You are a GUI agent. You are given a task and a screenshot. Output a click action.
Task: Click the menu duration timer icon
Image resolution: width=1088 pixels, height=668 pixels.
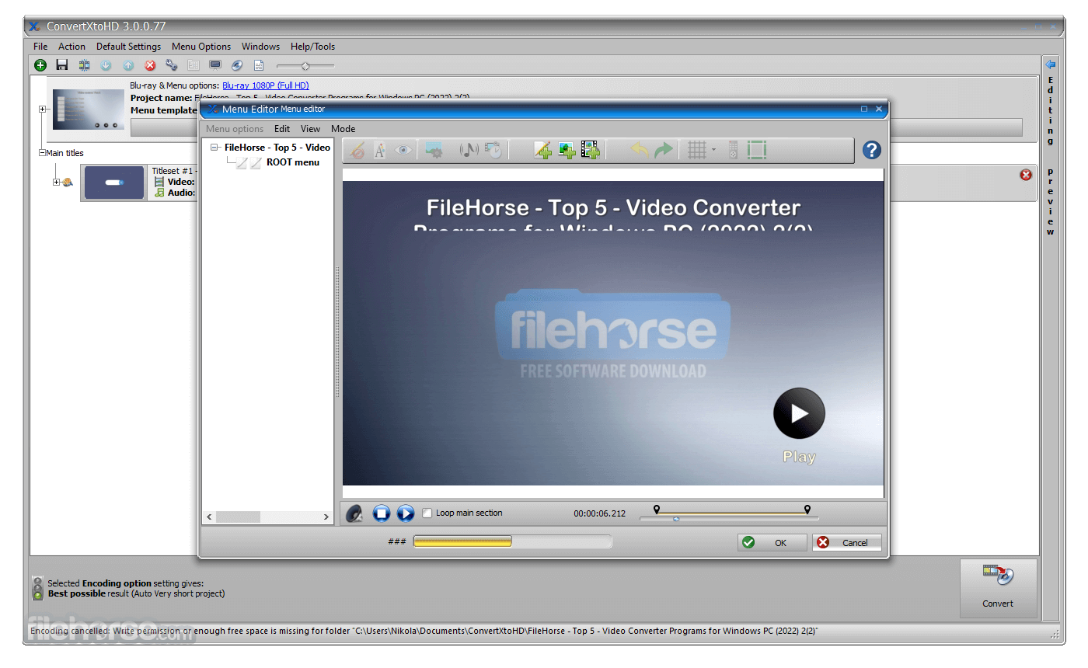[493, 151]
